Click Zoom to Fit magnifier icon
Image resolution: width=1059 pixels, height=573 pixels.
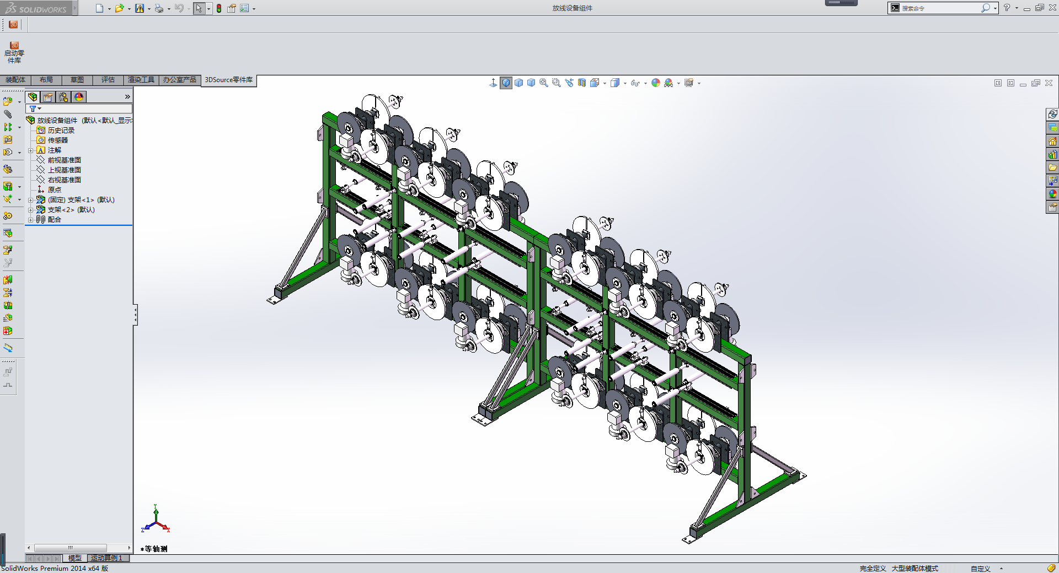click(544, 83)
